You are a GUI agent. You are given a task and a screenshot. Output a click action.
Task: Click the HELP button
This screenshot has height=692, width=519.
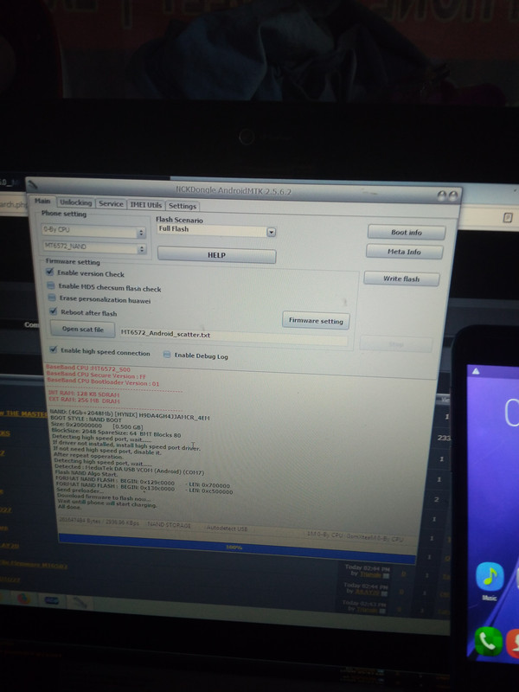tap(216, 255)
